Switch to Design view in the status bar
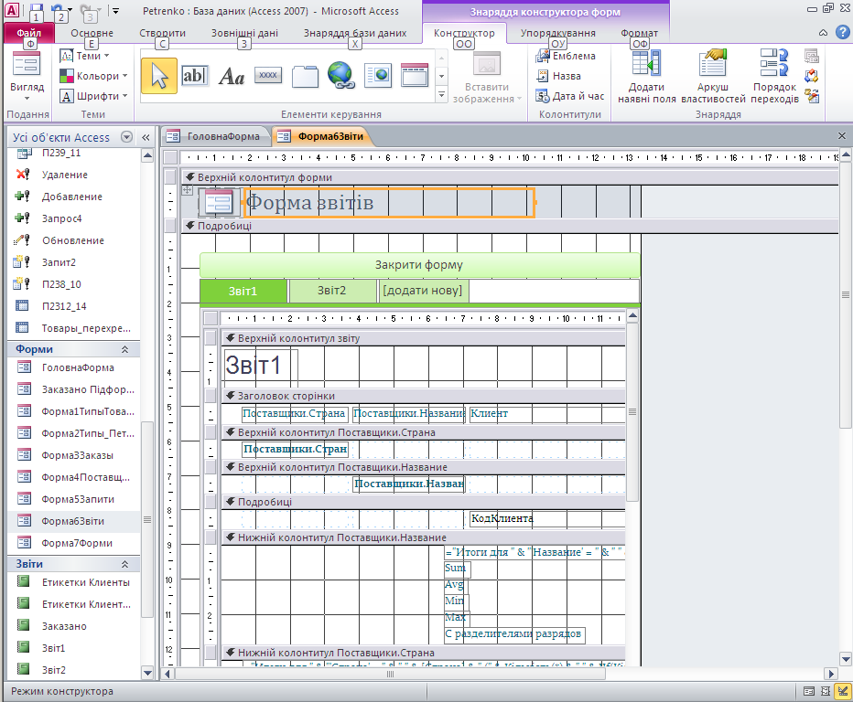 click(x=842, y=691)
